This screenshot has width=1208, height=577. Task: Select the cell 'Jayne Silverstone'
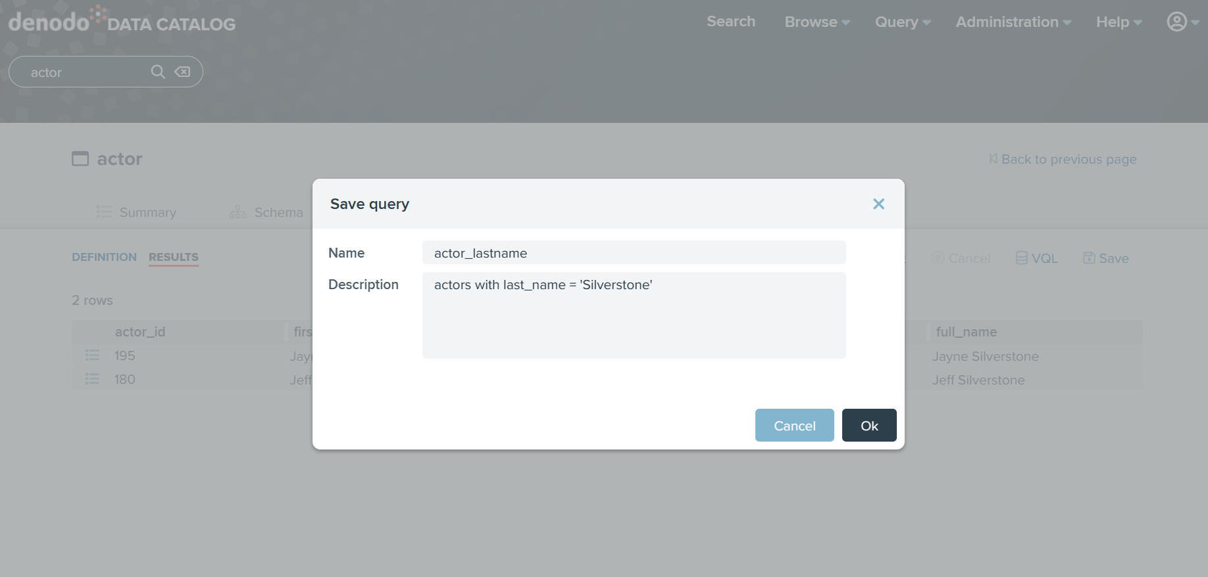click(x=985, y=356)
